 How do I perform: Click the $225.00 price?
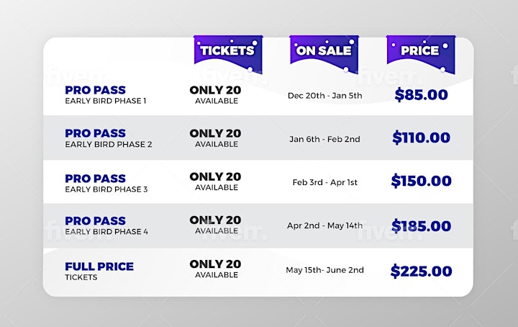pyautogui.click(x=421, y=271)
